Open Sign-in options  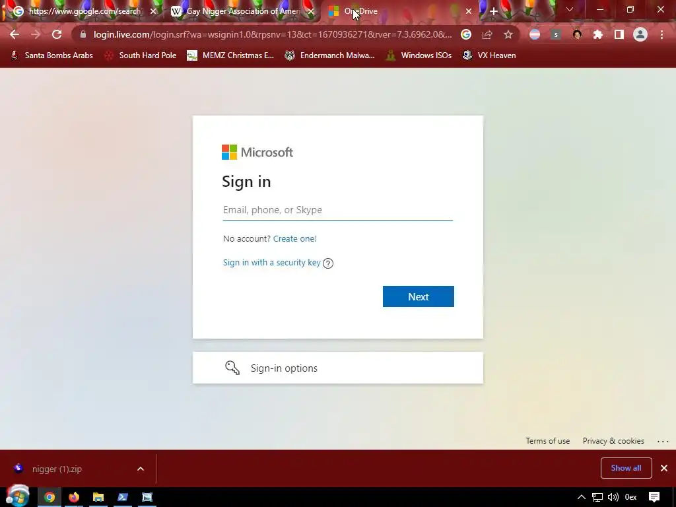[x=338, y=368]
